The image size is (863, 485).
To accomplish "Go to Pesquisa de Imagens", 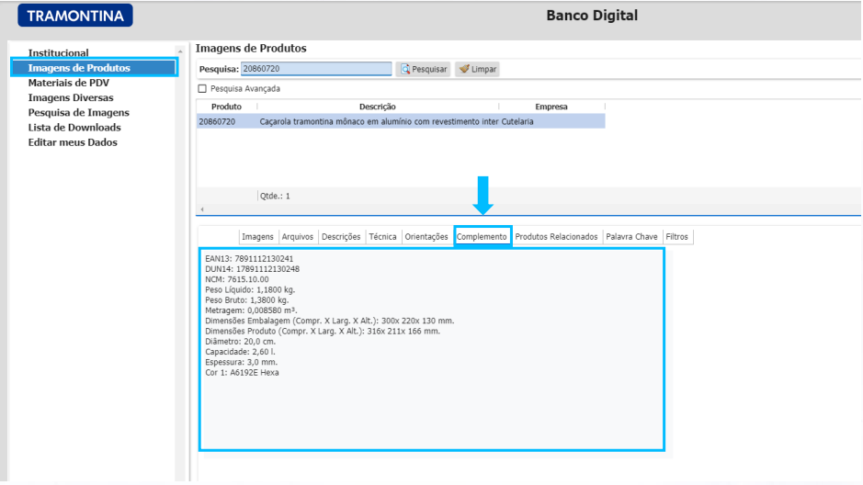I will pyautogui.click(x=79, y=112).
